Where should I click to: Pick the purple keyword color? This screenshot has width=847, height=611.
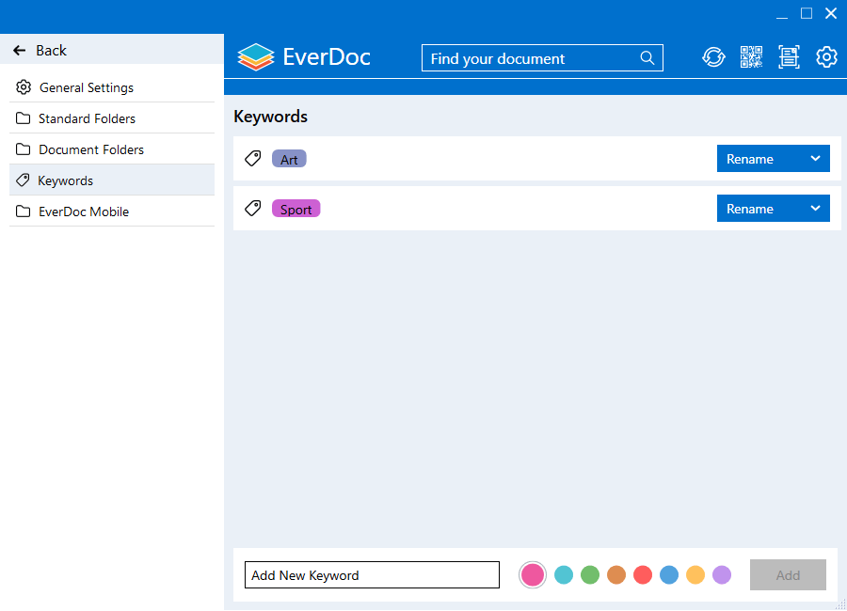tap(721, 574)
